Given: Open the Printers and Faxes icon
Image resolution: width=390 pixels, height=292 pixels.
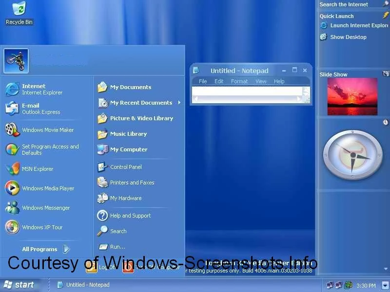Looking at the screenshot, I should click(102, 182).
